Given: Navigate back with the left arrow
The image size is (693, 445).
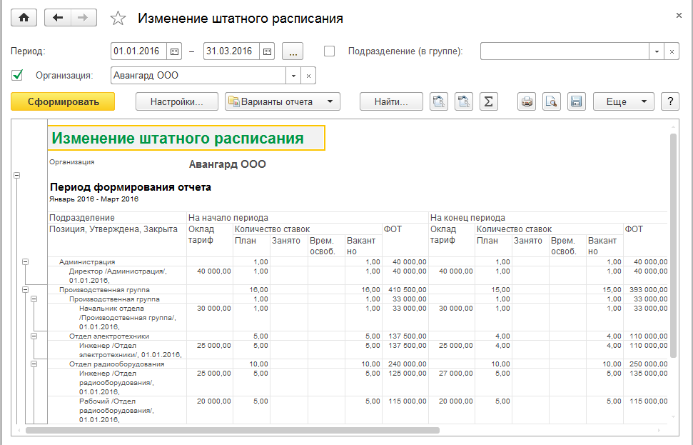Looking at the screenshot, I should tap(58, 19).
